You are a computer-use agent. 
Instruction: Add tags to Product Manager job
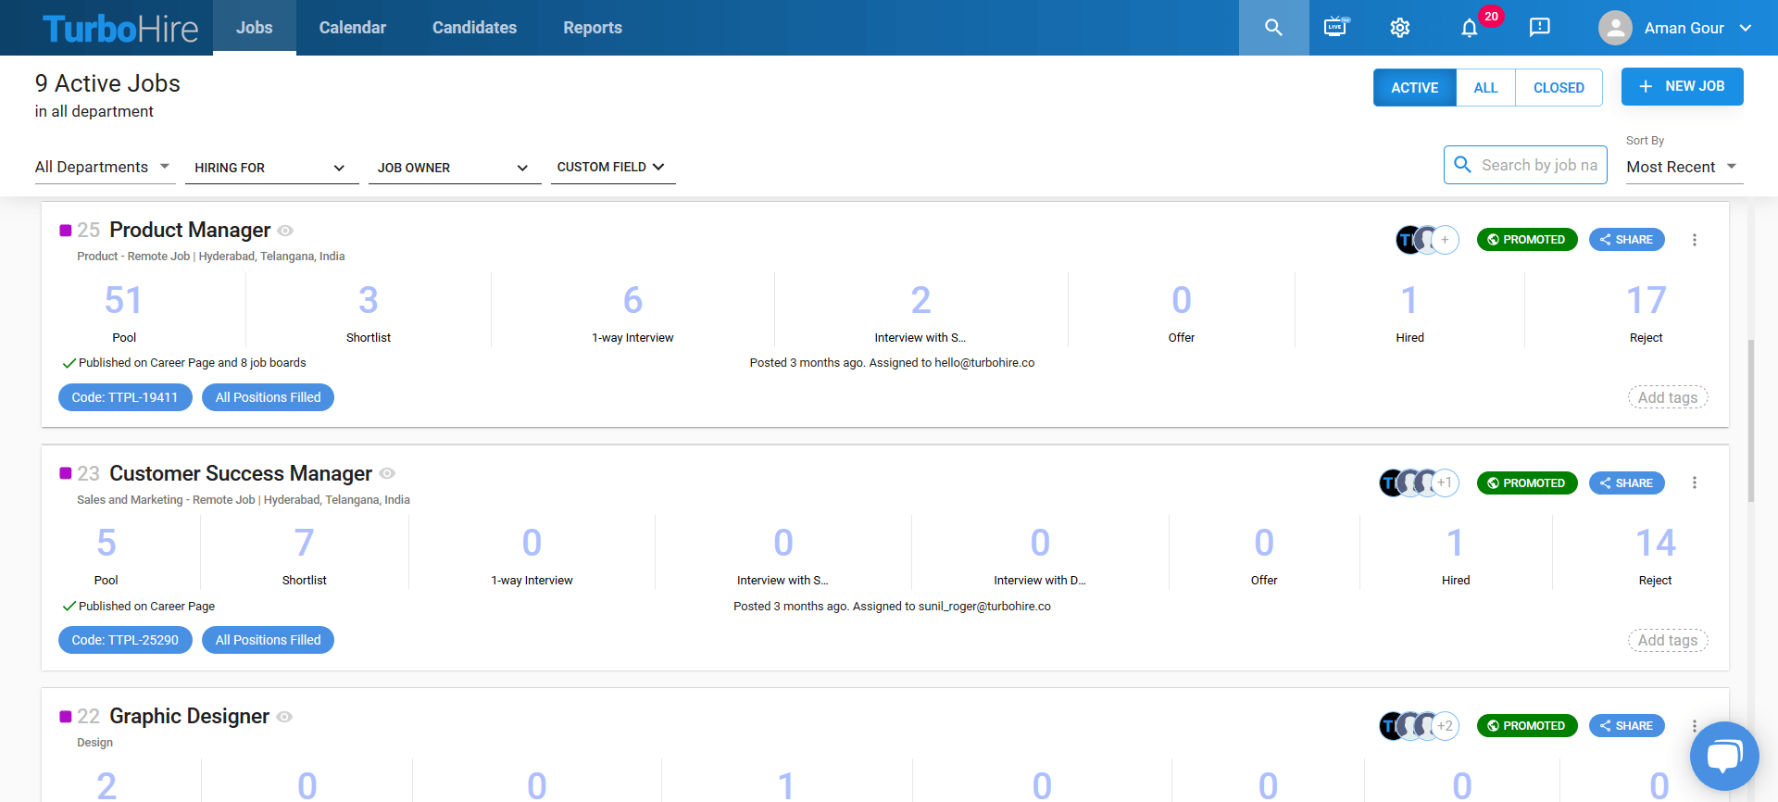(x=1668, y=397)
